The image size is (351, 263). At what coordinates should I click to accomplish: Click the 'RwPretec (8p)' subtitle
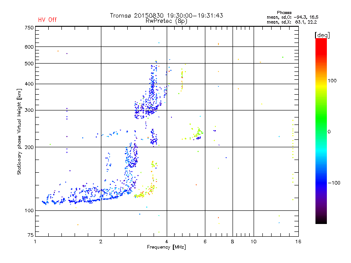166,21
